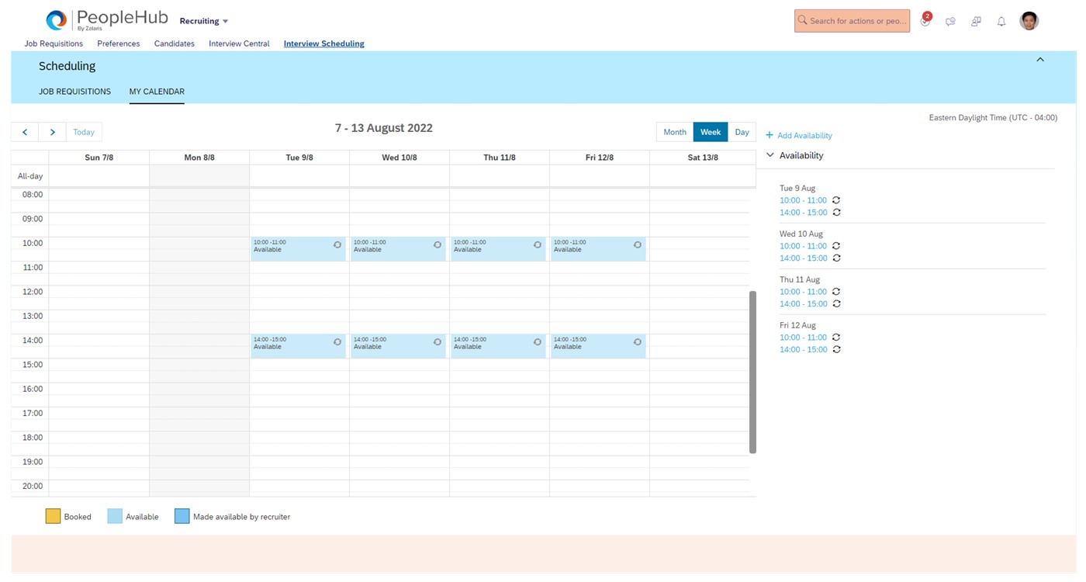
Task: Collapse the Availability section
Action: click(770, 155)
